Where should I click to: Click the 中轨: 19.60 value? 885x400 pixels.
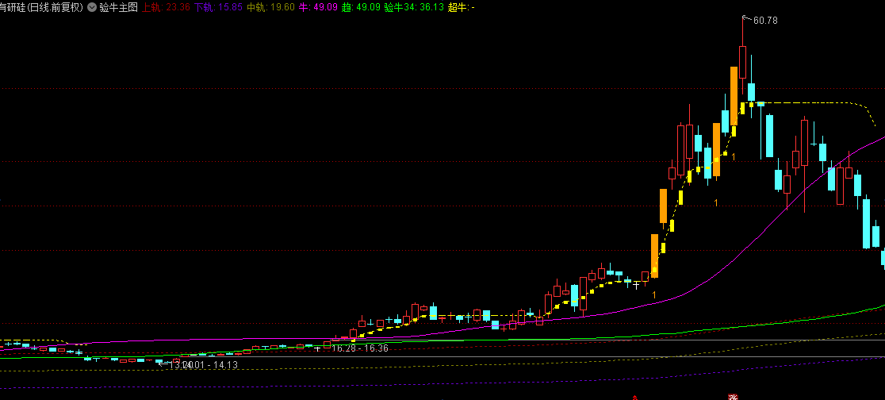click(271, 7)
